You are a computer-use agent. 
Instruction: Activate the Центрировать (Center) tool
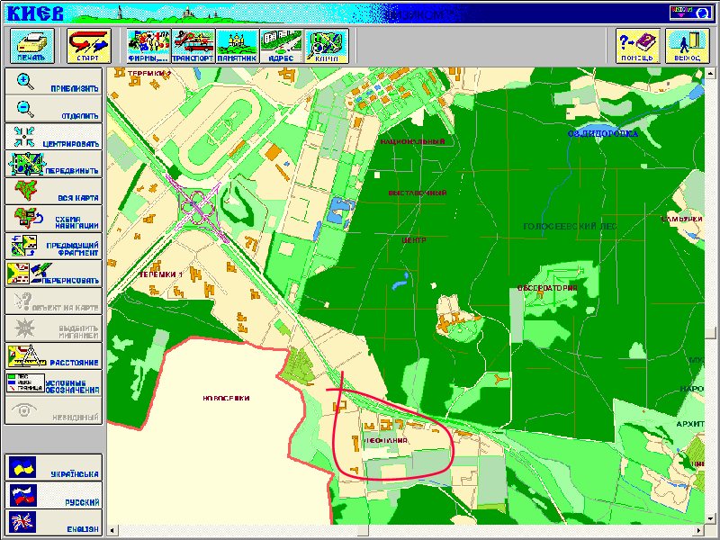tap(53, 138)
